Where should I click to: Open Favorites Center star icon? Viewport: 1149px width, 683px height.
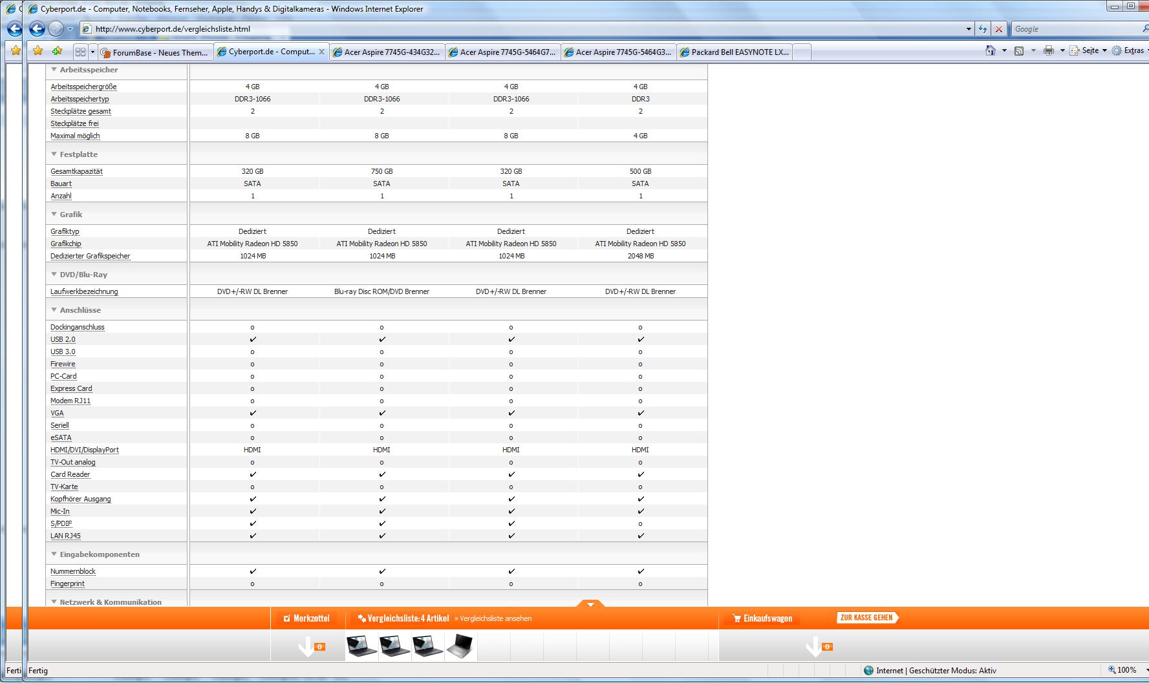38,51
